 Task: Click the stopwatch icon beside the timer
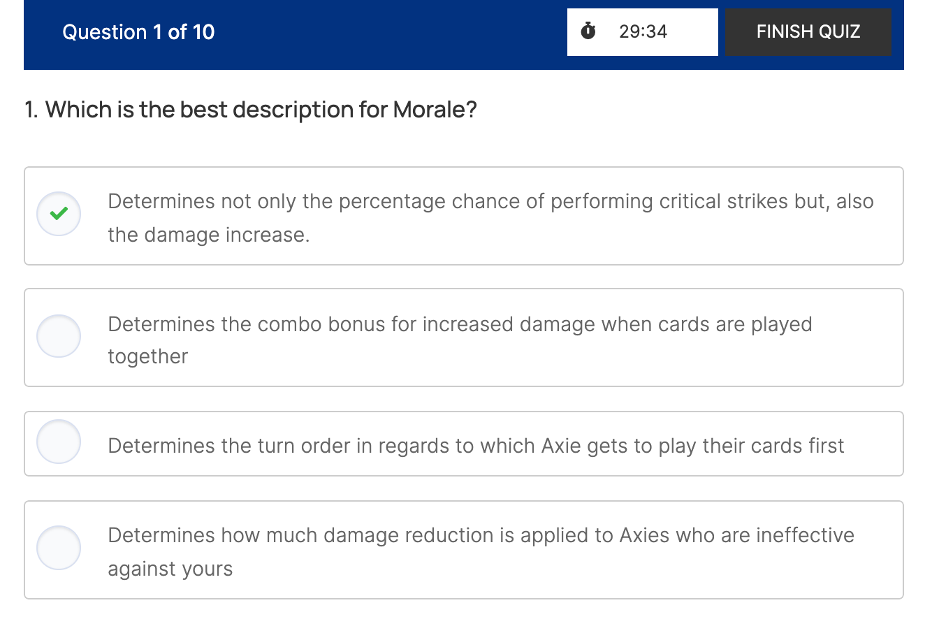coord(588,31)
